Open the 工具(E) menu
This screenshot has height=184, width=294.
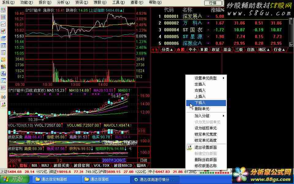(118, 2)
